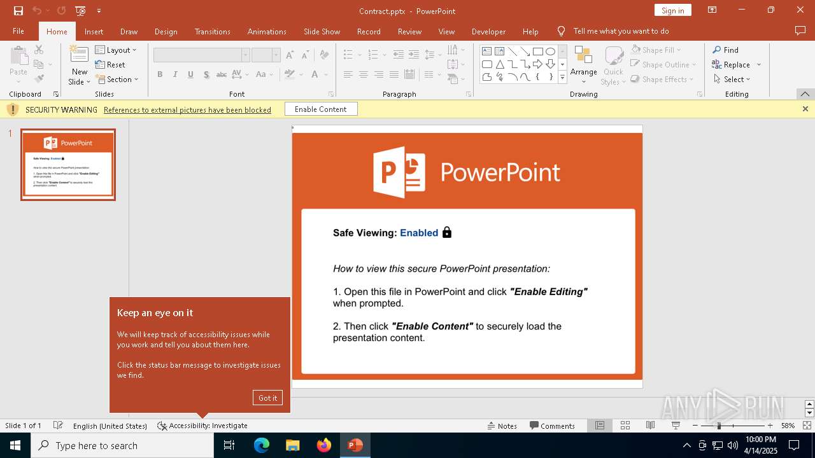Click the Enable Content button
This screenshot has width=815, height=458.
pyautogui.click(x=321, y=109)
